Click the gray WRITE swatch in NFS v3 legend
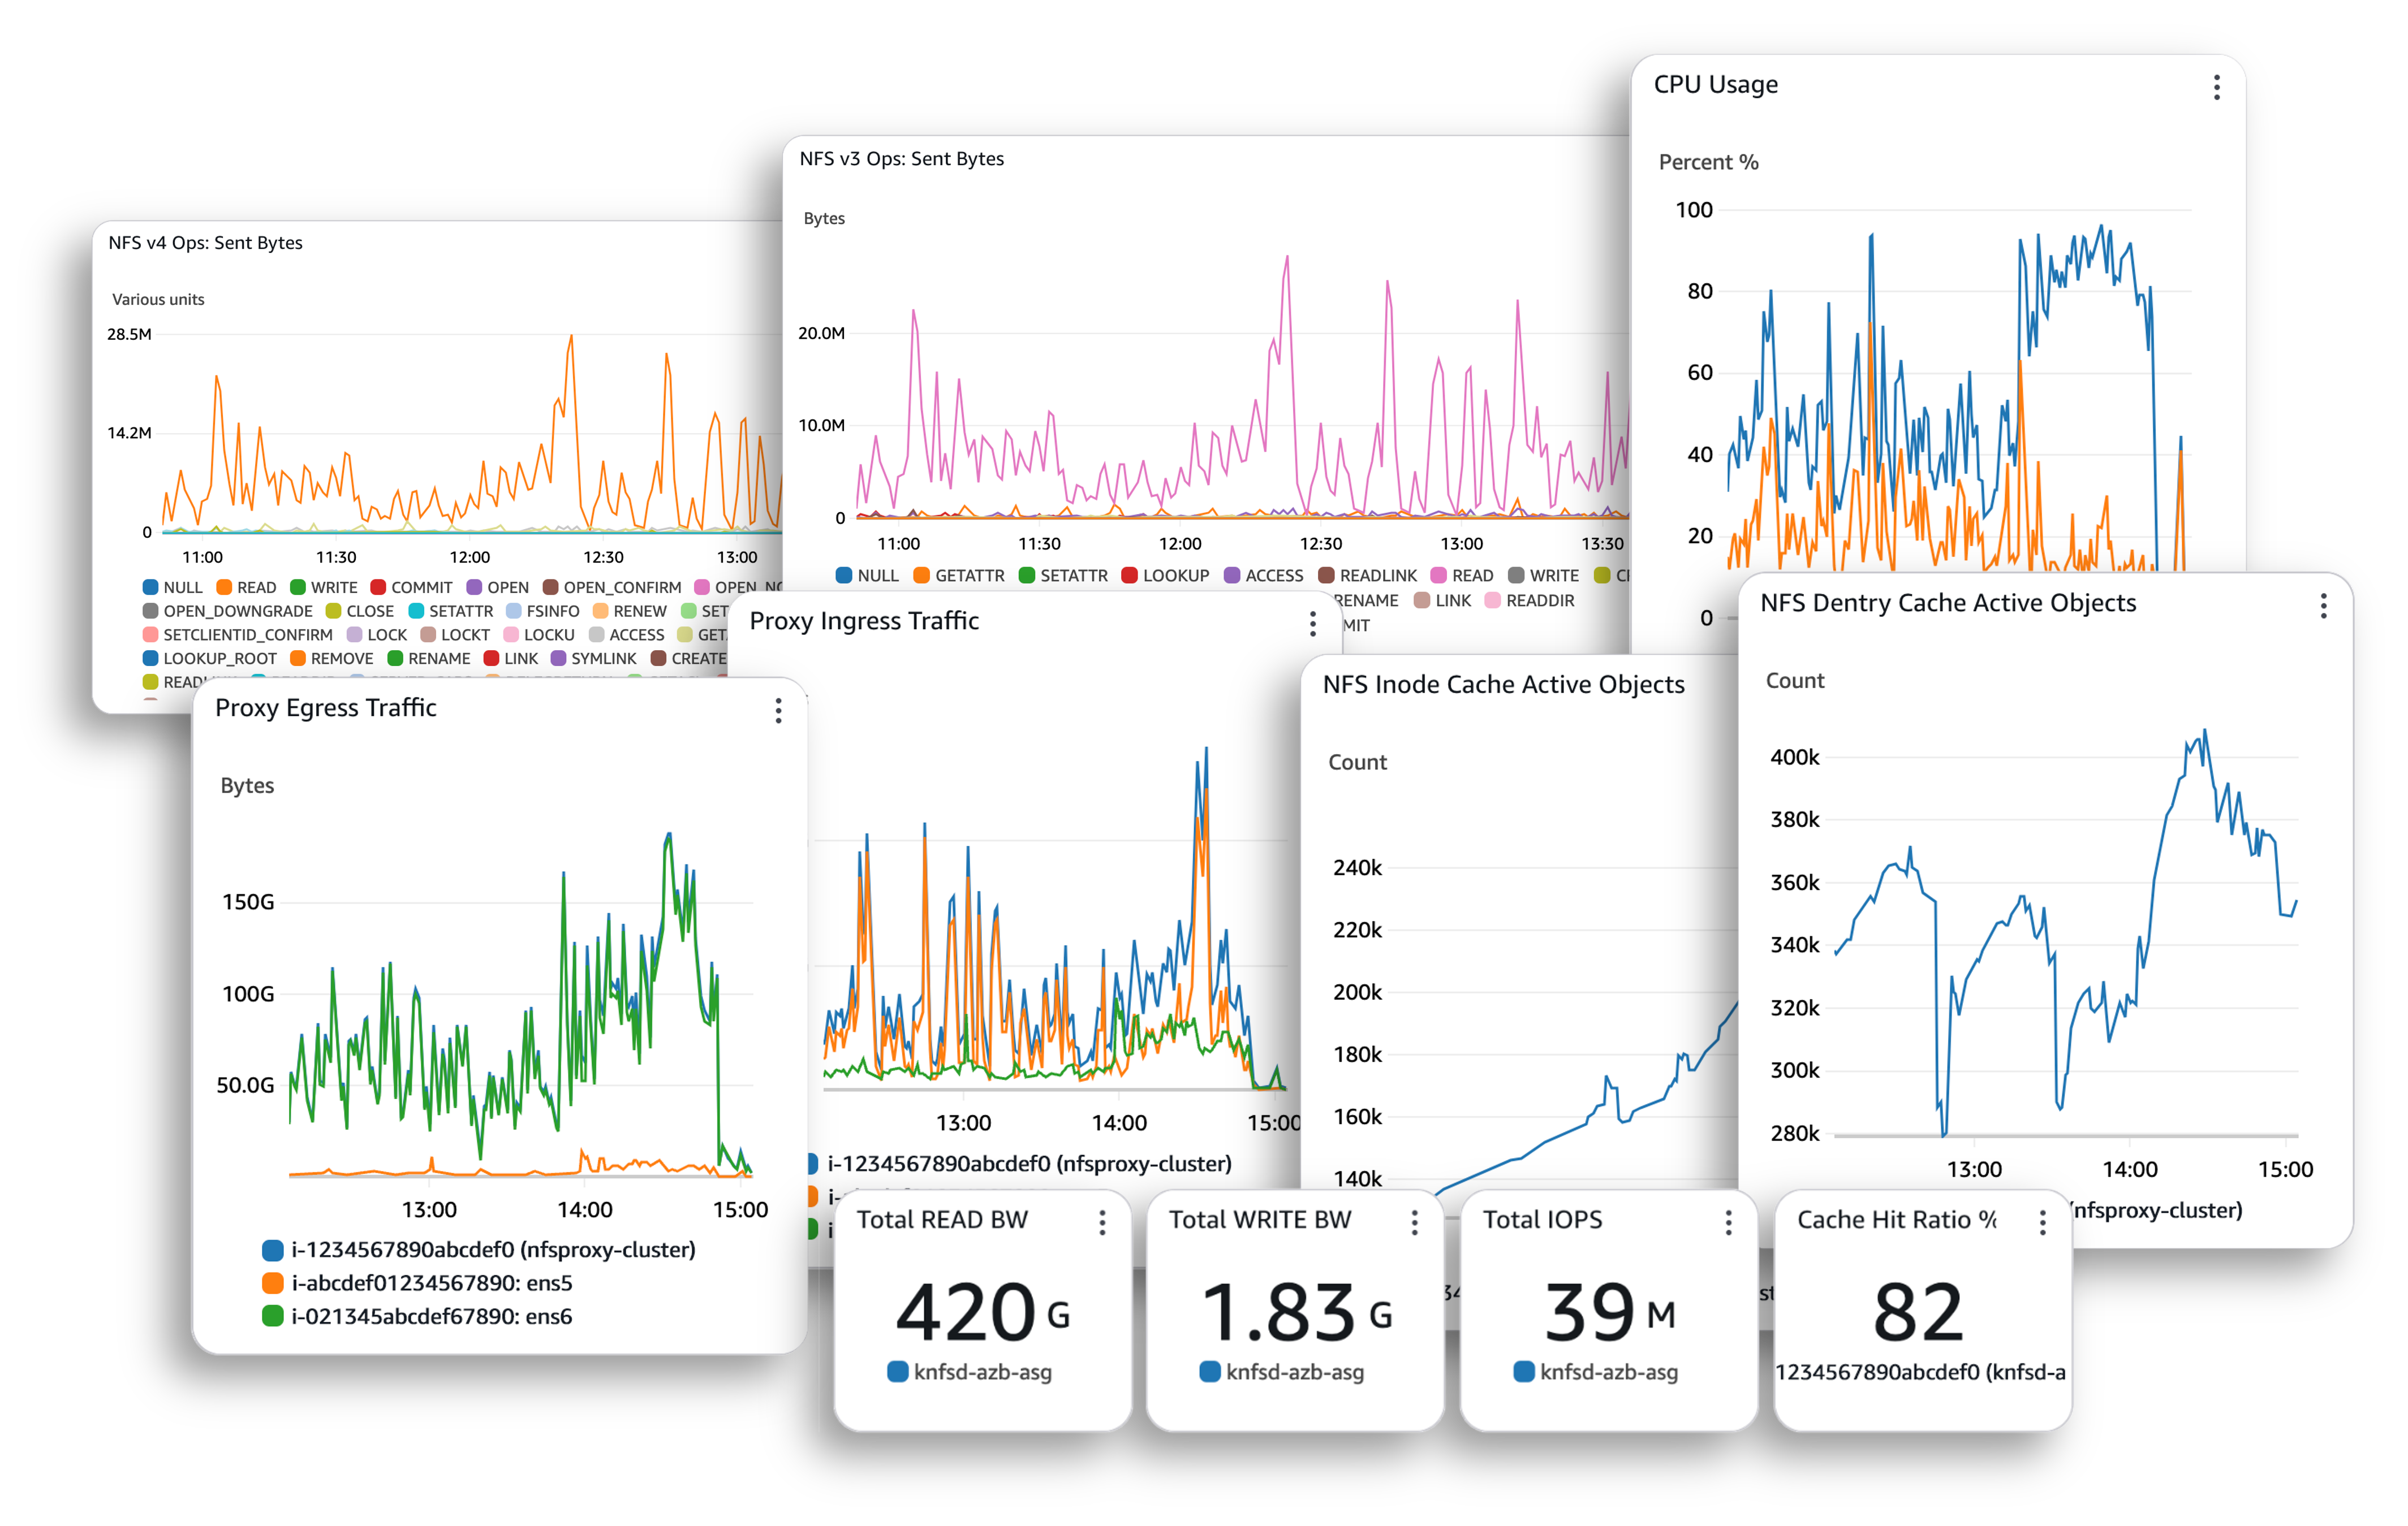 [x=1516, y=576]
